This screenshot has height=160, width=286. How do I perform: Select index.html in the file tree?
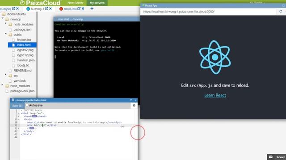point(24,45)
